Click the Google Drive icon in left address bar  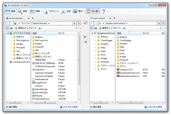tap(16, 23)
